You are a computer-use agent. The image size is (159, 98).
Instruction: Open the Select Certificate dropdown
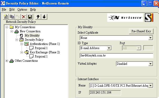151,38
